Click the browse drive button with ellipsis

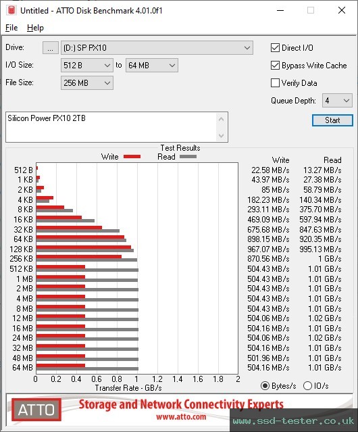click(51, 48)
